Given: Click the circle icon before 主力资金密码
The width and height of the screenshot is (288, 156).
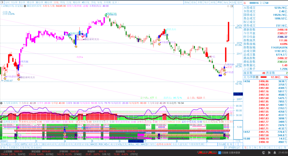Looking at the screenshot, I should click(1, 103).
